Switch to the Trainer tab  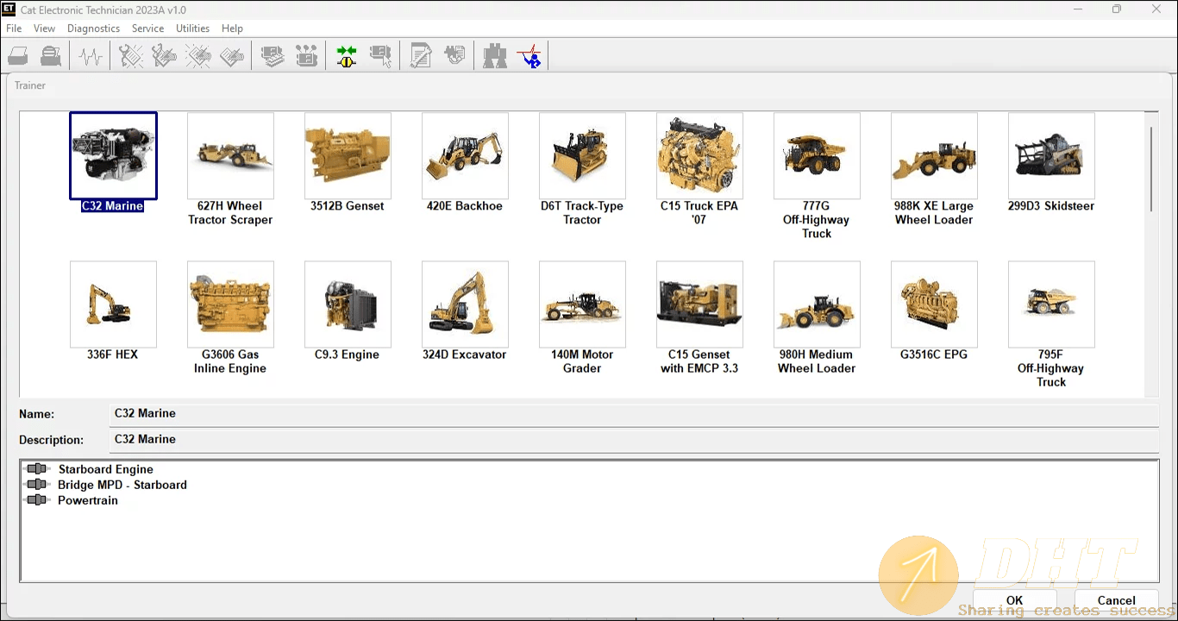(29, 85)
